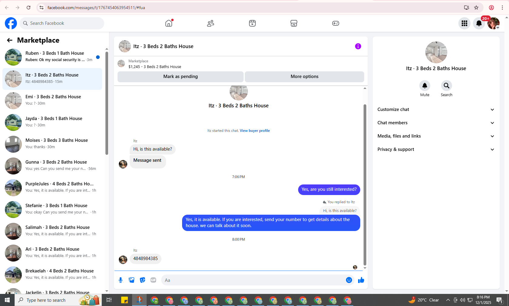The height and width of the screenshot is (306, 509).
Task: Click the 'Hi, is this available?' gray message
Action: (153, 149)
